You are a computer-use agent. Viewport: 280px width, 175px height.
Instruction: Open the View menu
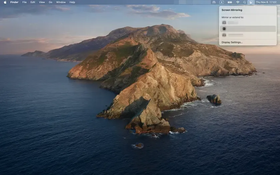click(x=42, y=2)
